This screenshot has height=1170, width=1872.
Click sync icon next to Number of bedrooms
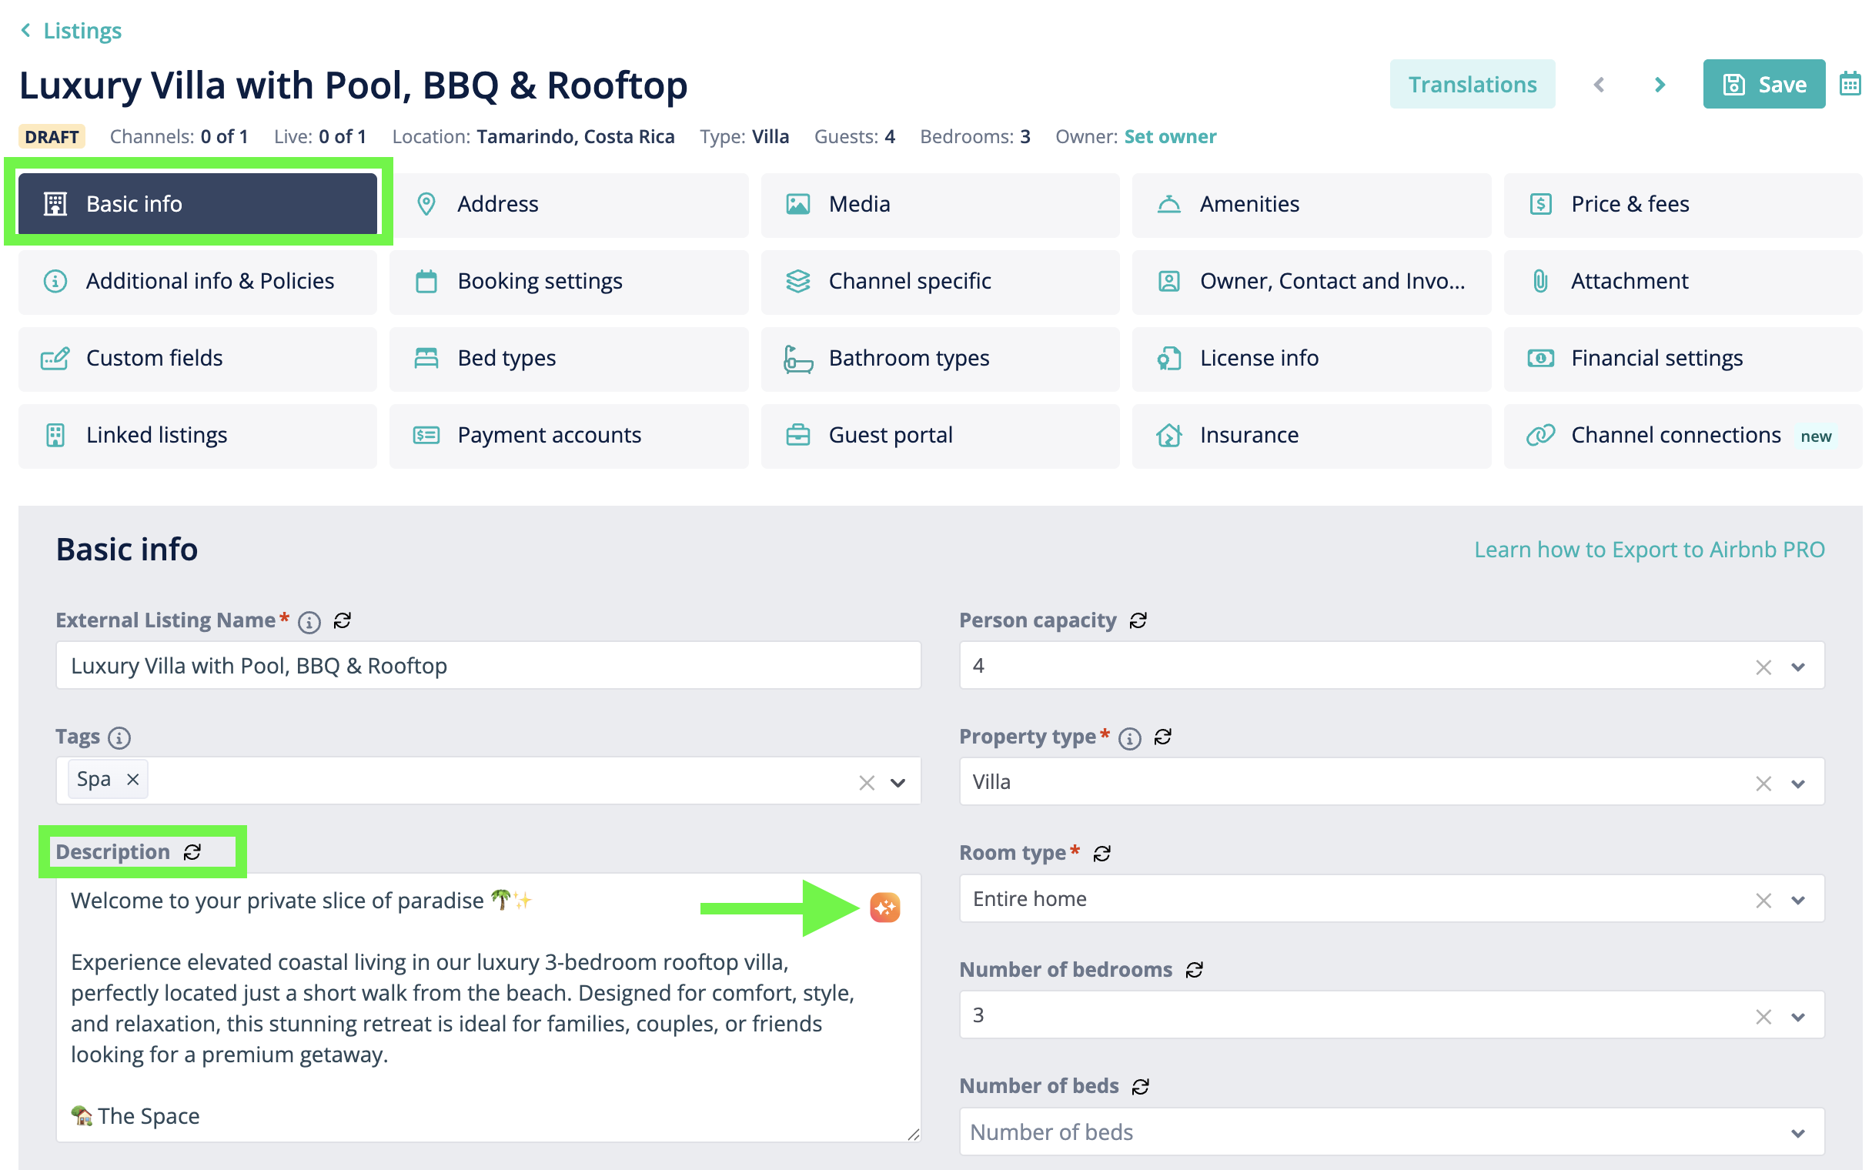pyautogui.click(x=1195, y=970)
